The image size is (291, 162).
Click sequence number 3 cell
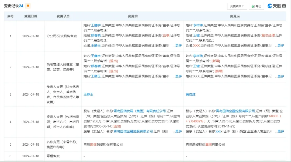point(11,94)
